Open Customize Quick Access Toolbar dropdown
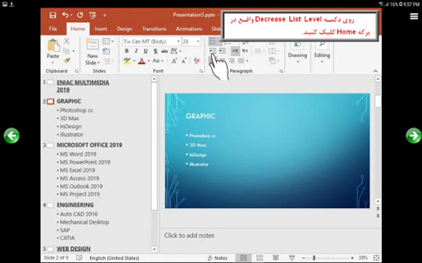This screenshot has width=422, height=263. pos(105,15)
